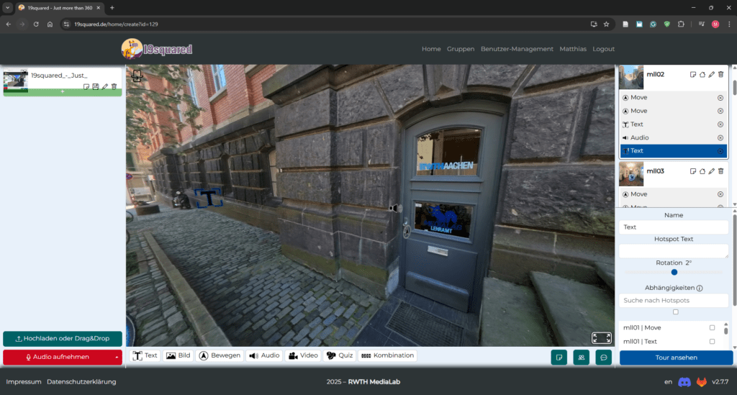Enter fullscreen view of the panorama

point(602,338)
